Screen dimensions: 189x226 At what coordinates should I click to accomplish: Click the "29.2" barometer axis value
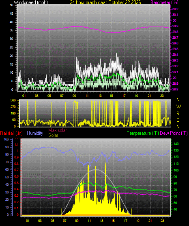(x=175, y=66)
